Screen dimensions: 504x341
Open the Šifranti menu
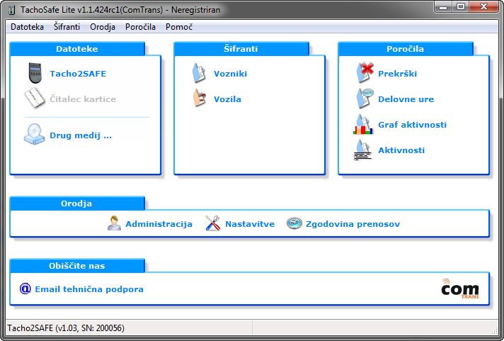click(x=67, y=27)
